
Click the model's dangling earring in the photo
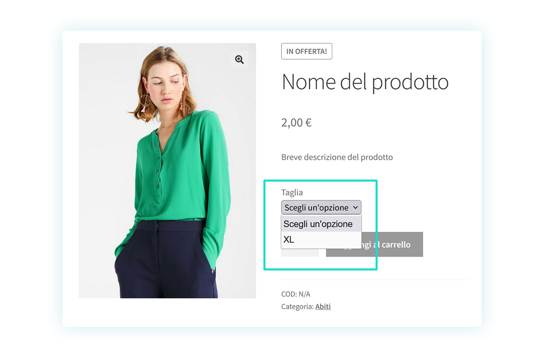click(146, 103)
